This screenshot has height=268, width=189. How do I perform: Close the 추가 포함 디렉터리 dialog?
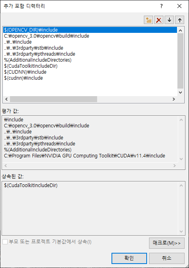tap(179, 6)
